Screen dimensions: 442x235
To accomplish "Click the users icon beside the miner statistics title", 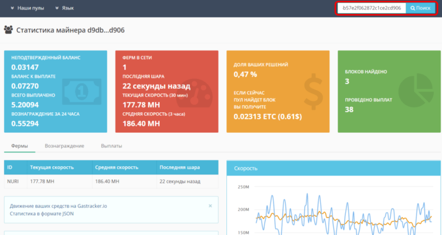I will coord(9,29).
